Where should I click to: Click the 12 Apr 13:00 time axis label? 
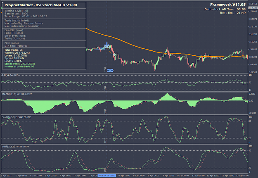(212, 176)
